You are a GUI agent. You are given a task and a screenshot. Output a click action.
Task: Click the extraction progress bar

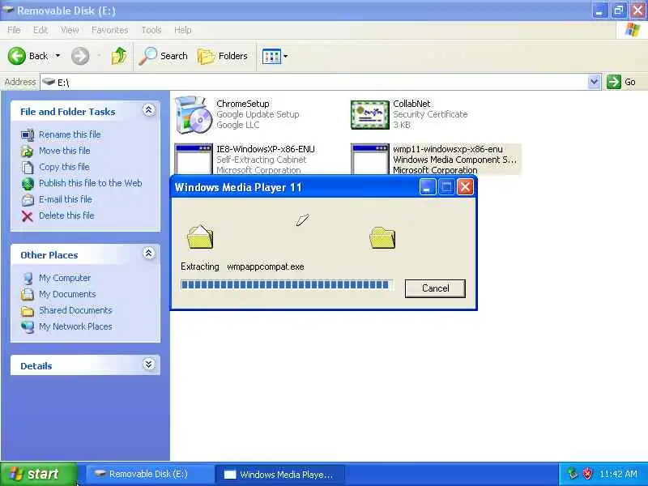[x=287, y=285]
